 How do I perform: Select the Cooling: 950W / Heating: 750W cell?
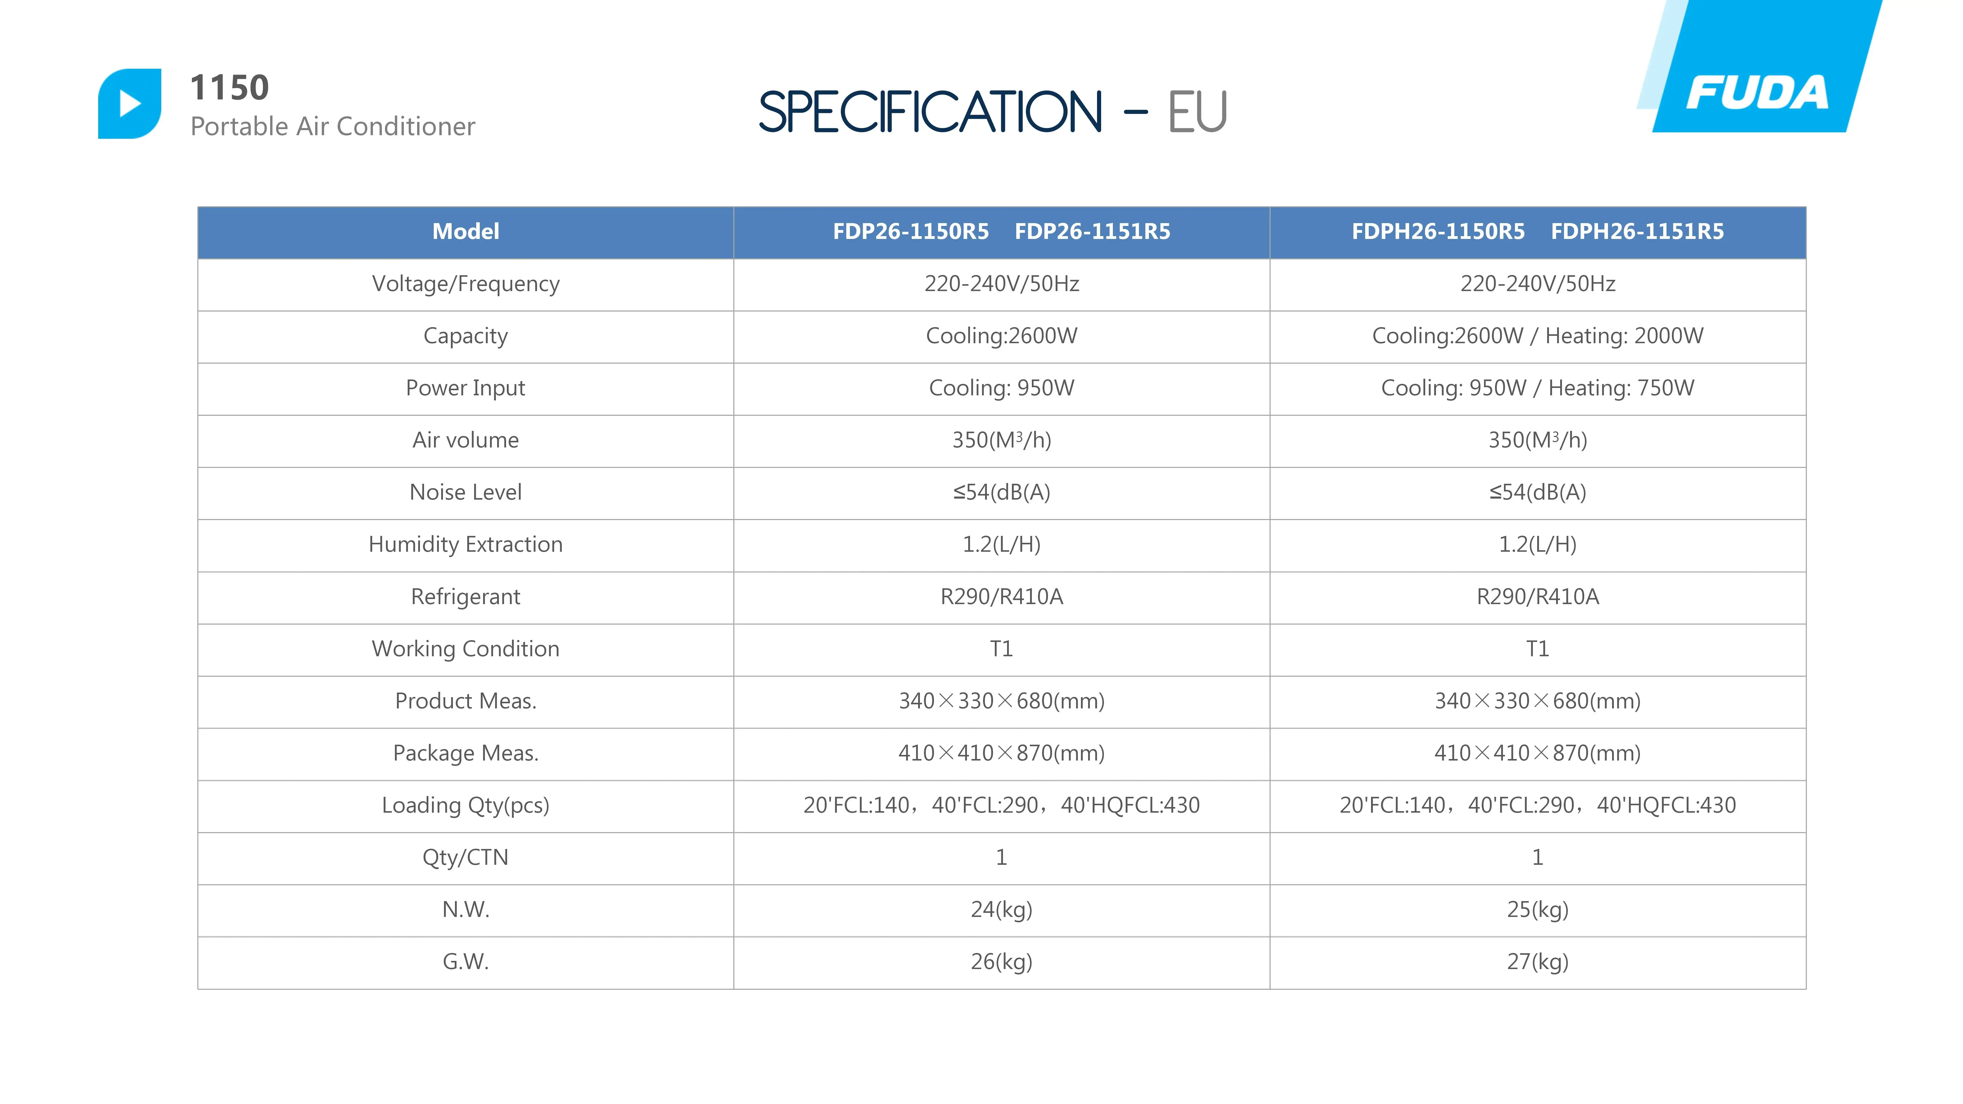pos(1538,388)
